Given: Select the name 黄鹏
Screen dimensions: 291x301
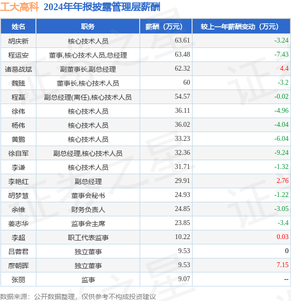Looking at the screenshot, I should pos(18,139).
